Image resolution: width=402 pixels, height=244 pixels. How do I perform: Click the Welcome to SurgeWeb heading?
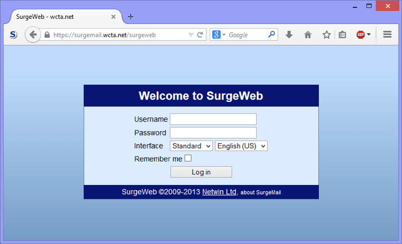(x=201, y=96)
